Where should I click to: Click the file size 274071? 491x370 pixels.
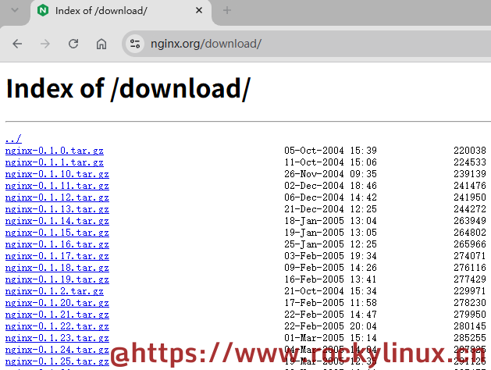(x=470, y=256)
